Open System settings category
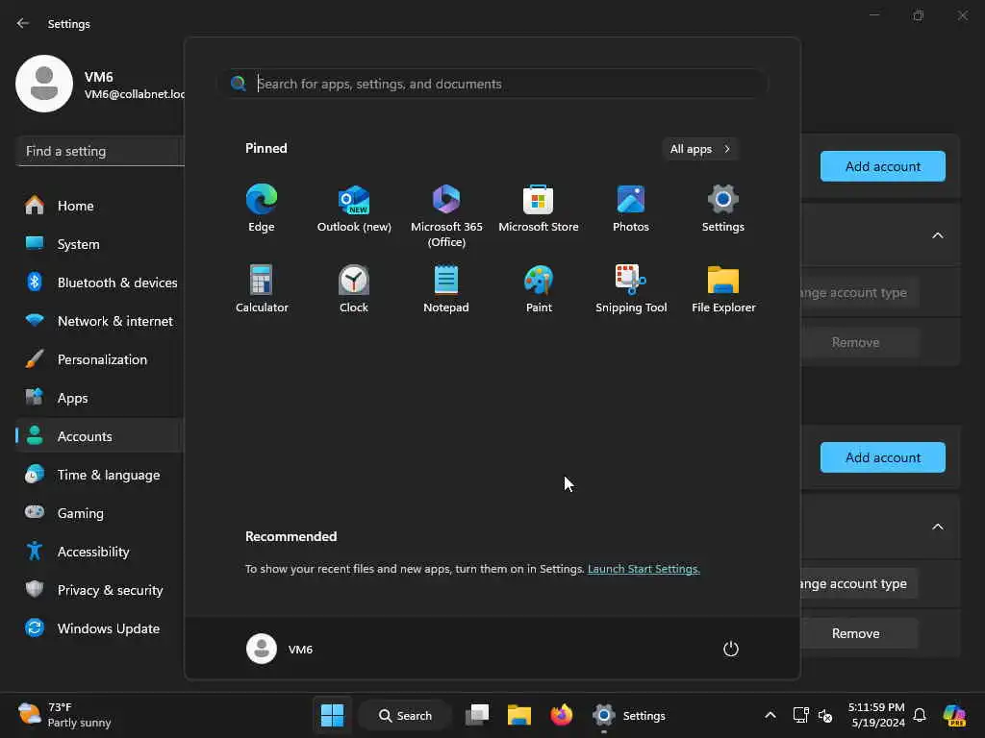The image size is (985, 738). tap(100, 244)
